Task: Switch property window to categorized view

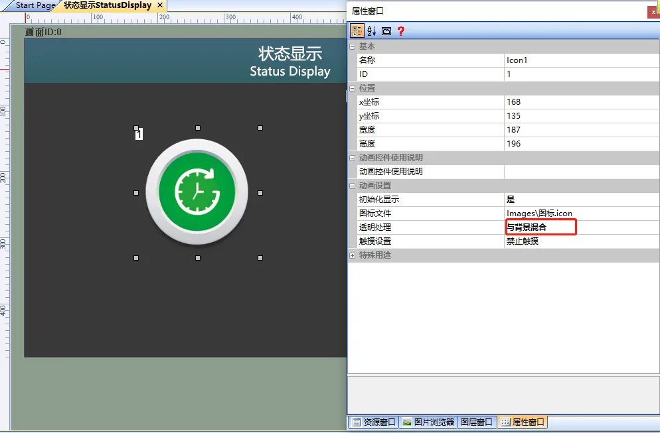Action: click(x=357, y=30)
